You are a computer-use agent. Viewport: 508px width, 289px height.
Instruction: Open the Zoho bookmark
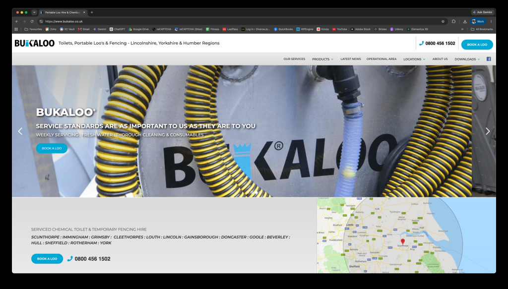point(51,29)
